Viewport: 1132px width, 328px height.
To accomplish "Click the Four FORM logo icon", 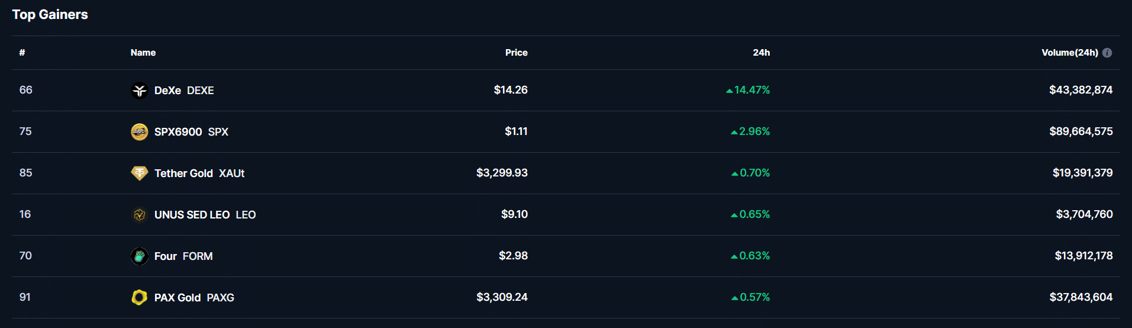I will pos(139,256).
